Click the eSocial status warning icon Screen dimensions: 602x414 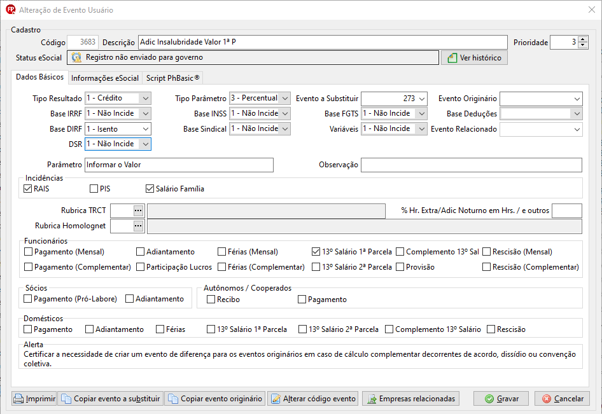[x=76, y=58]
